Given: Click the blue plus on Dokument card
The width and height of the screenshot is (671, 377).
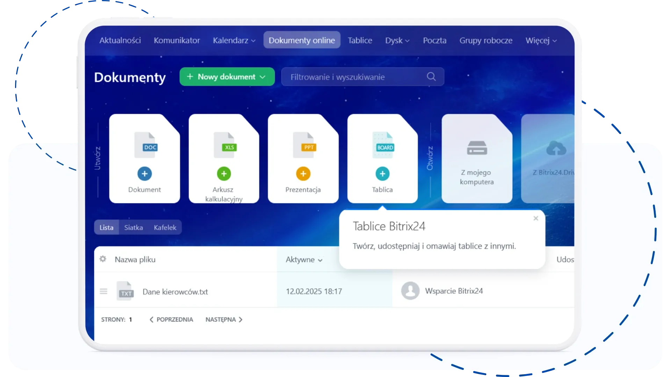Looking at the screenshot, I should 144,173.
